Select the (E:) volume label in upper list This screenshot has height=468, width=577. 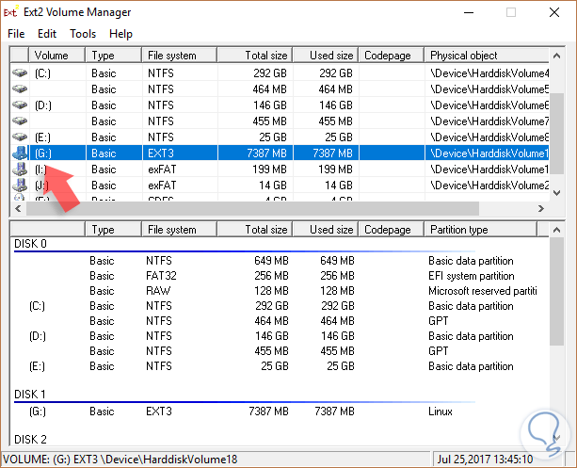pyautogui.click(x=42, y=137)
